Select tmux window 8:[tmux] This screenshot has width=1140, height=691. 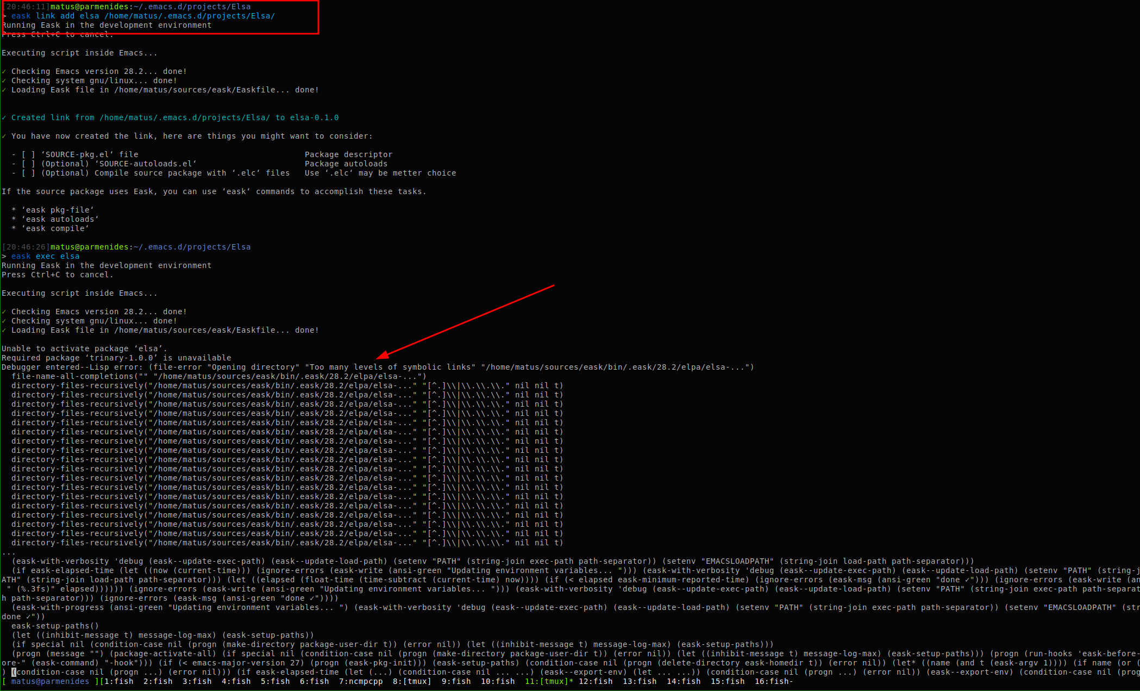(x=412, y=681)
